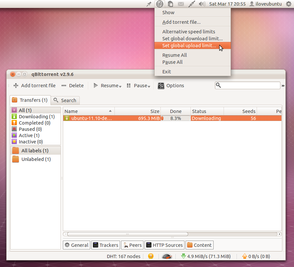Click Add torrent file toolbar button
The width and height of the screenshot is (294, 267).
point(34,86)
